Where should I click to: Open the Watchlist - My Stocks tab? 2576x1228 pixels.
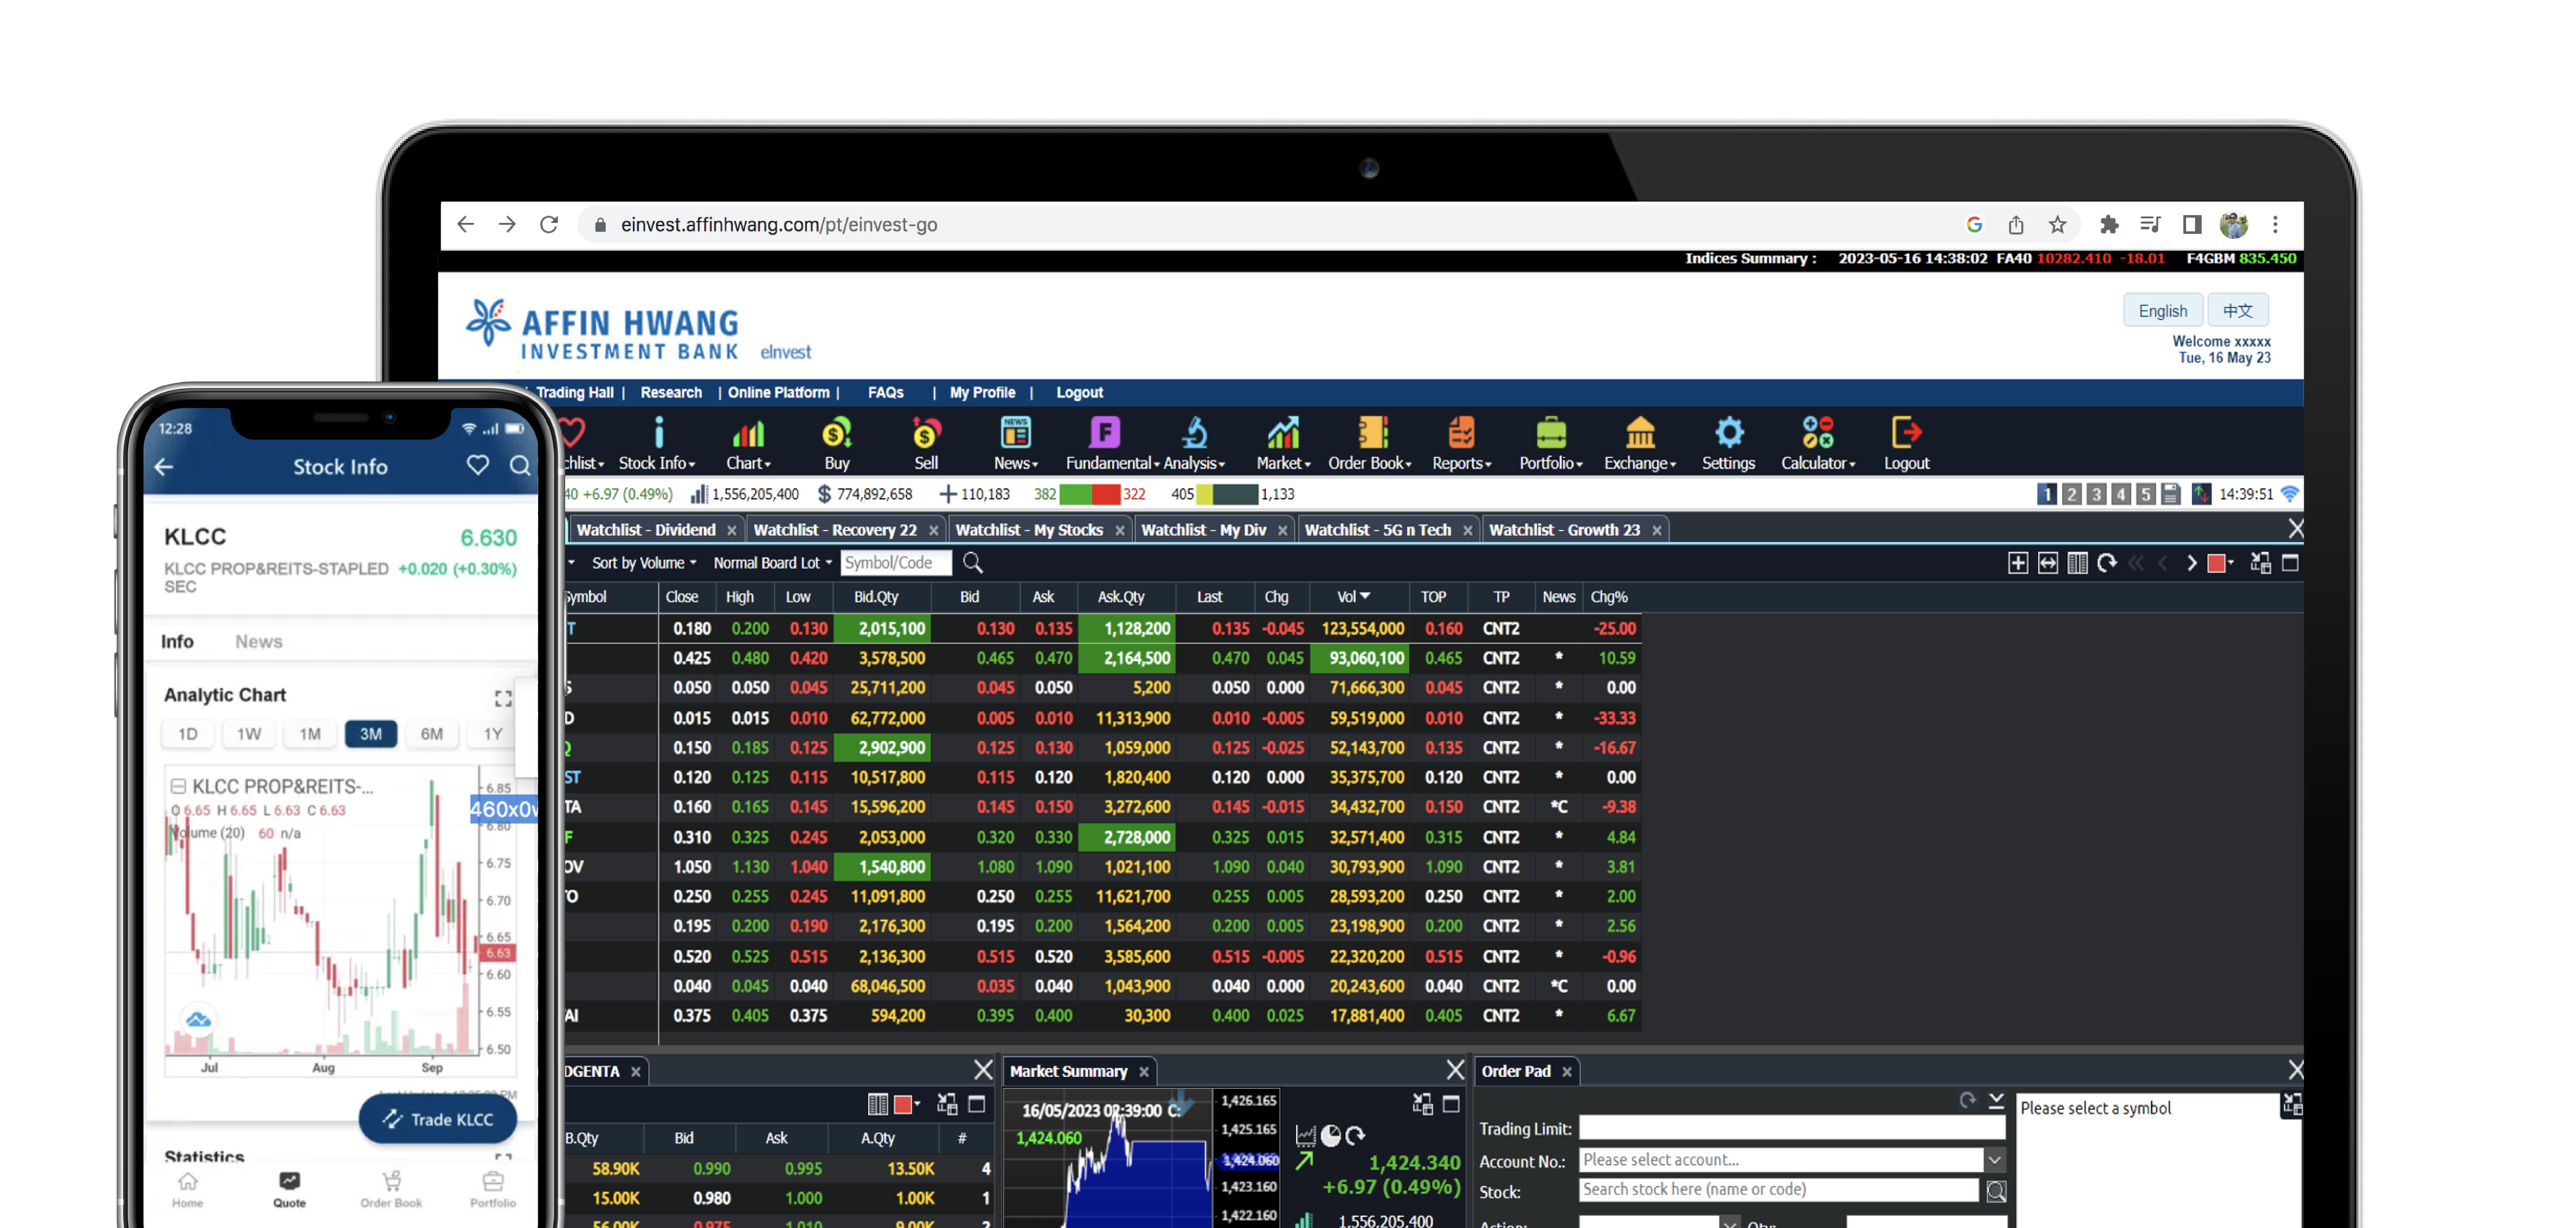point(1029,530)
